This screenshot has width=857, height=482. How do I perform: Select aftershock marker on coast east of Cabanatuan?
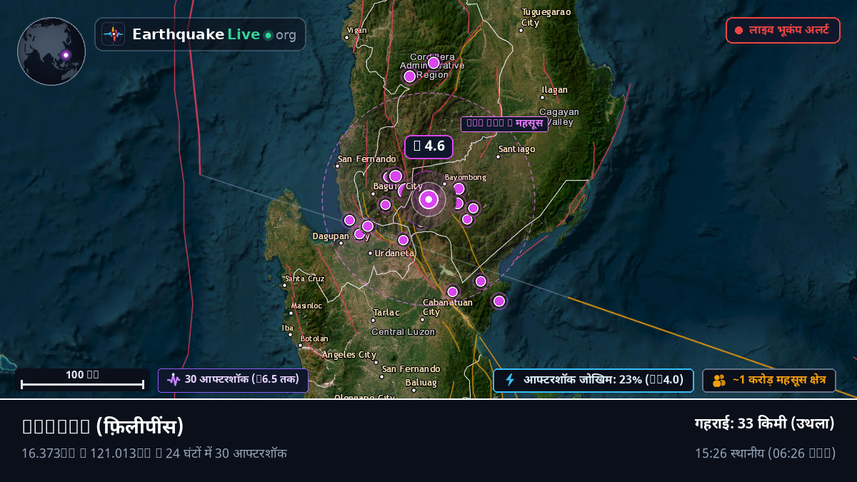pyautogui.click(x=499, y=301)
